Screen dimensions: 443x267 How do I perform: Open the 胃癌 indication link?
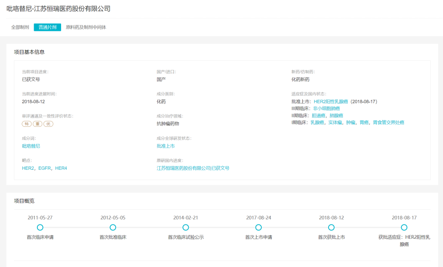click(x=364, y=122)
